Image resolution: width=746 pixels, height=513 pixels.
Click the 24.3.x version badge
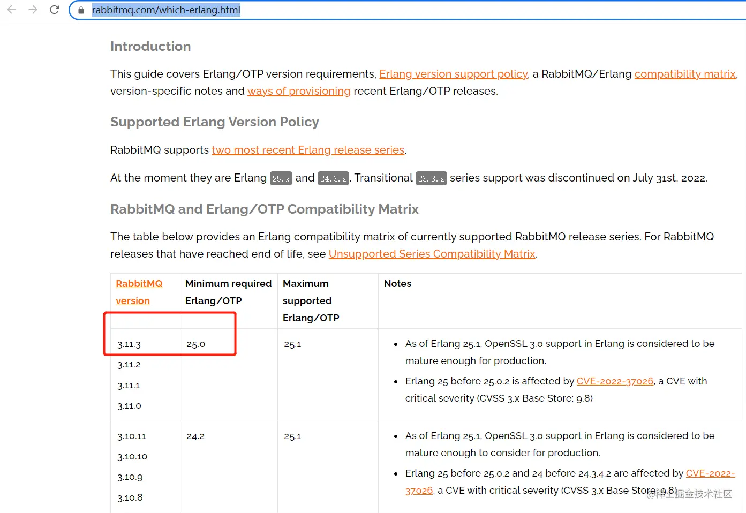[333, 178]
